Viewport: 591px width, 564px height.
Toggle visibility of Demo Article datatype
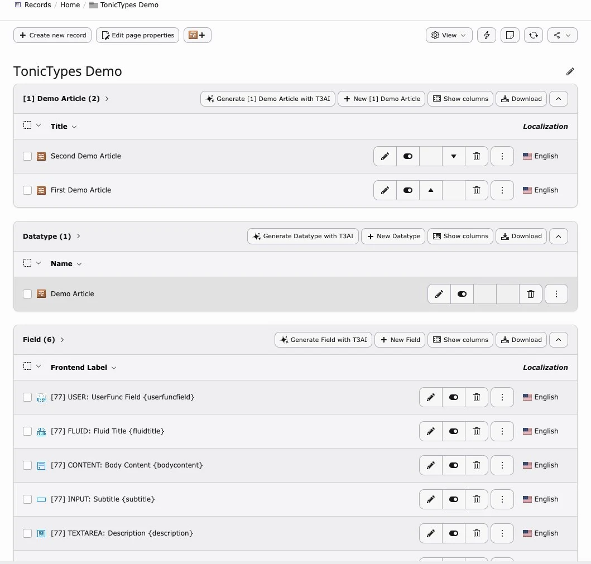462,294
